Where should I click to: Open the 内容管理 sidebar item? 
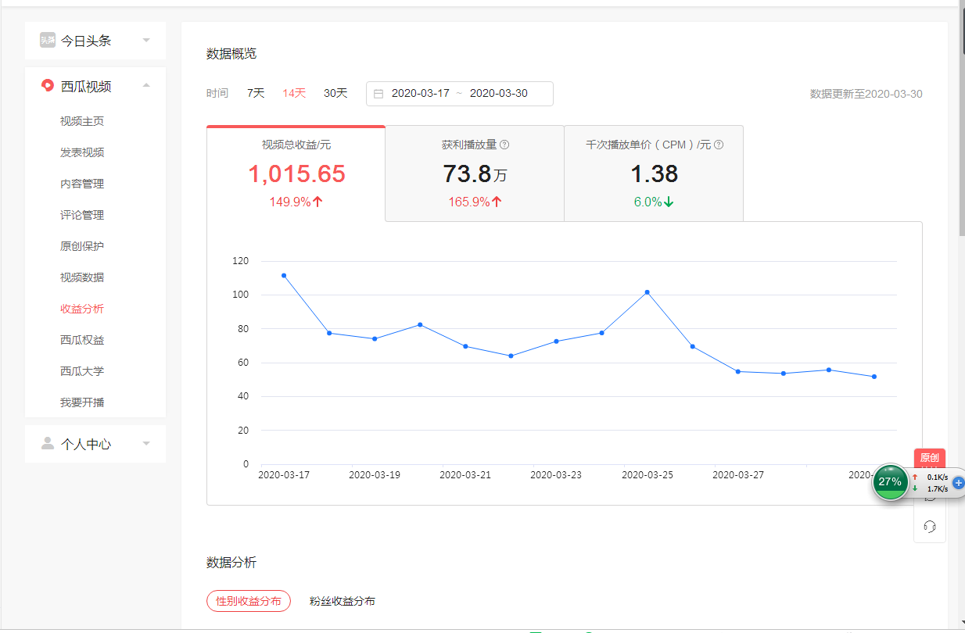82,184
